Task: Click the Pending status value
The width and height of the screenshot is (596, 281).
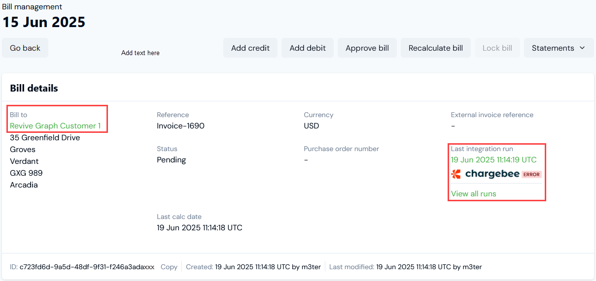Action: (x=172, y=160)
